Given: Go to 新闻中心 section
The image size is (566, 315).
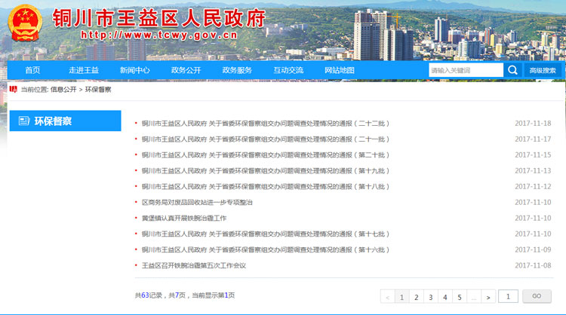Looking at the screenshot, I should 134,70.
